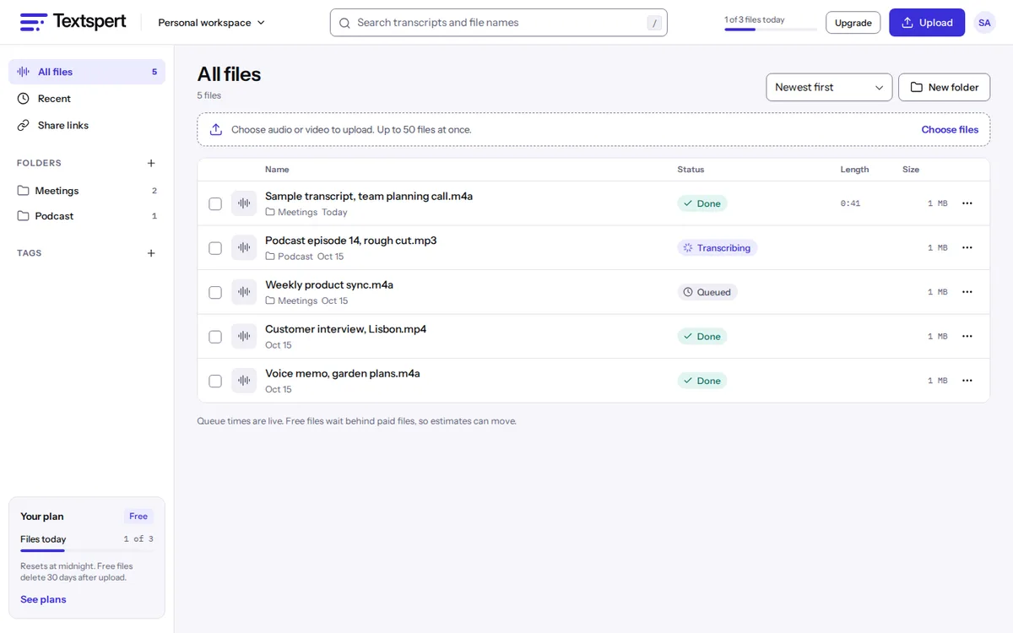
Task: Select the Customer interview, Lisbon.mp4 checkbox
Action: (x=215, y=337)
